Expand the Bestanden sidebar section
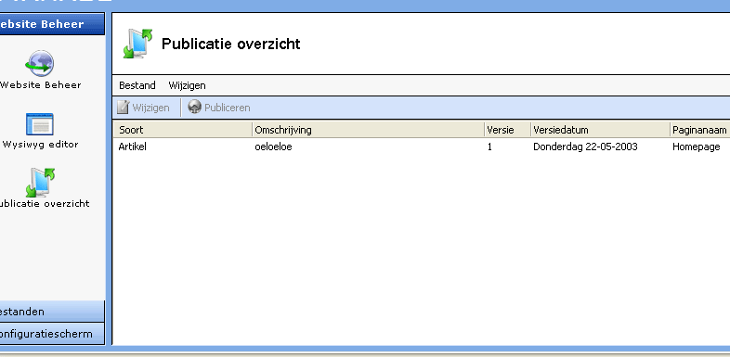Image resolution: width=730 pixels, height=357 pixels. tap(52, 312)
